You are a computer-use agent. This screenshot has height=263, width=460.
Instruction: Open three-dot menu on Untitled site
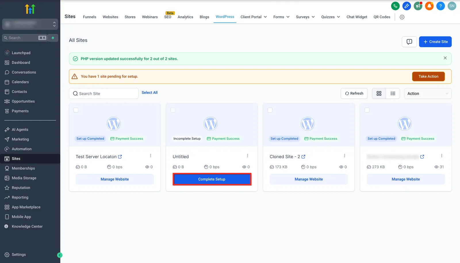coord(248,156)
